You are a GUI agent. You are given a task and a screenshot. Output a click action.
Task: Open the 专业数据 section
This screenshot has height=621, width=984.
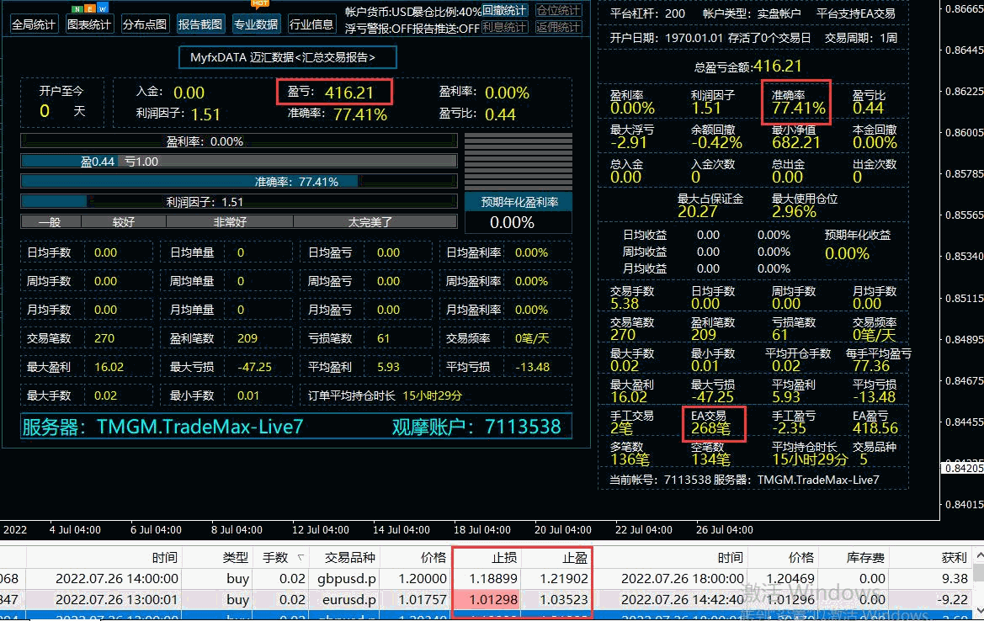[256, 24]
